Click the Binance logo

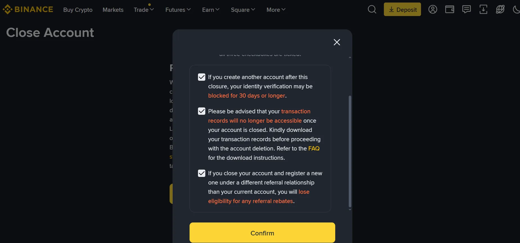coord(28,9)
